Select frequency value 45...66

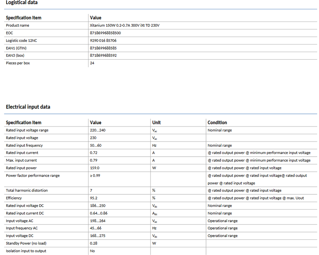[x=96, y=228]
